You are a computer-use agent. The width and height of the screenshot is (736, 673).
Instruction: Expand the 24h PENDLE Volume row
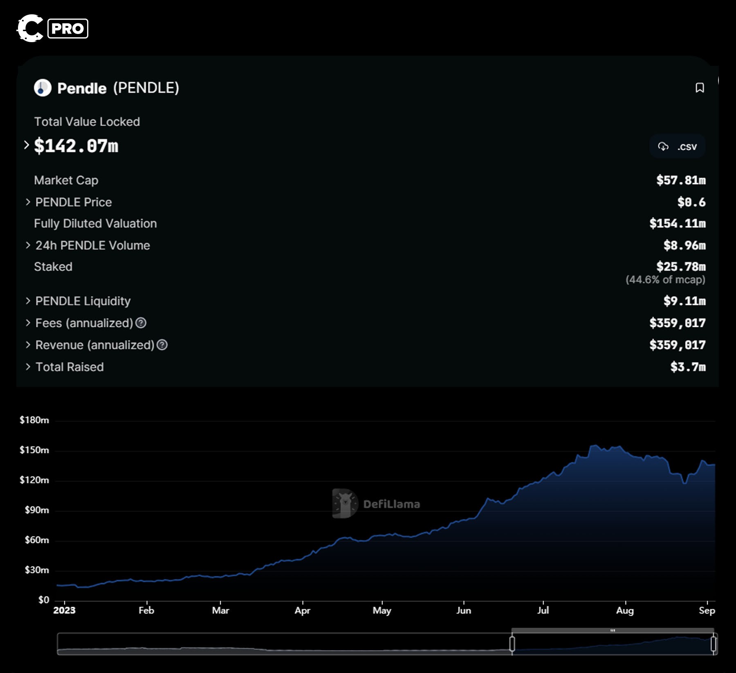coord(28,245)
